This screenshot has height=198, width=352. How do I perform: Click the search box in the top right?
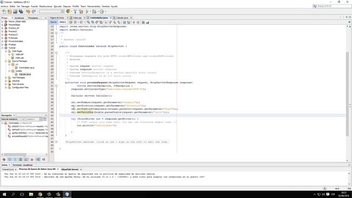pos(332,6)
